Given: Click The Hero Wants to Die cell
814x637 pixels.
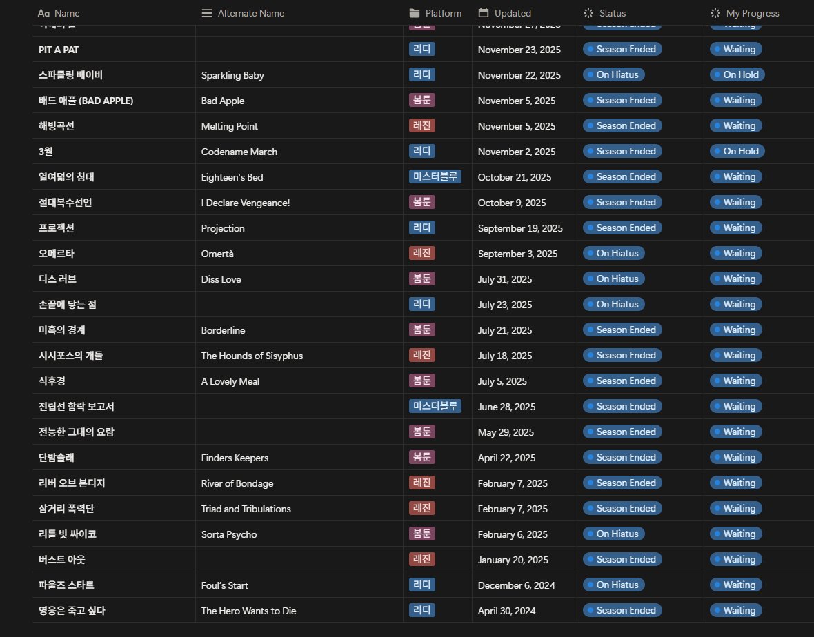Looking at the screenshot, I should point(248,611).
